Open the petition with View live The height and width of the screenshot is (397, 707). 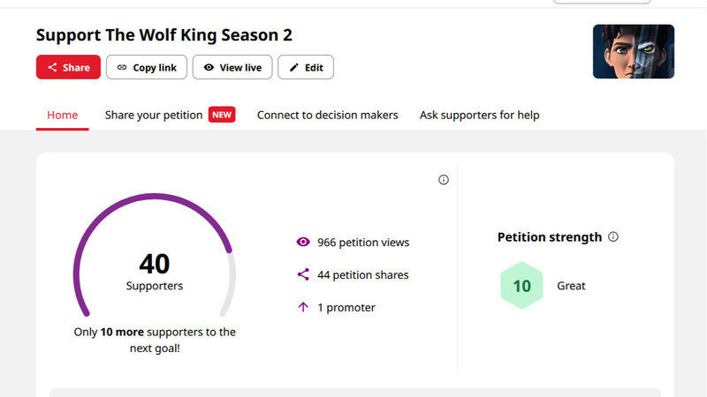click(x=232, y=67)
